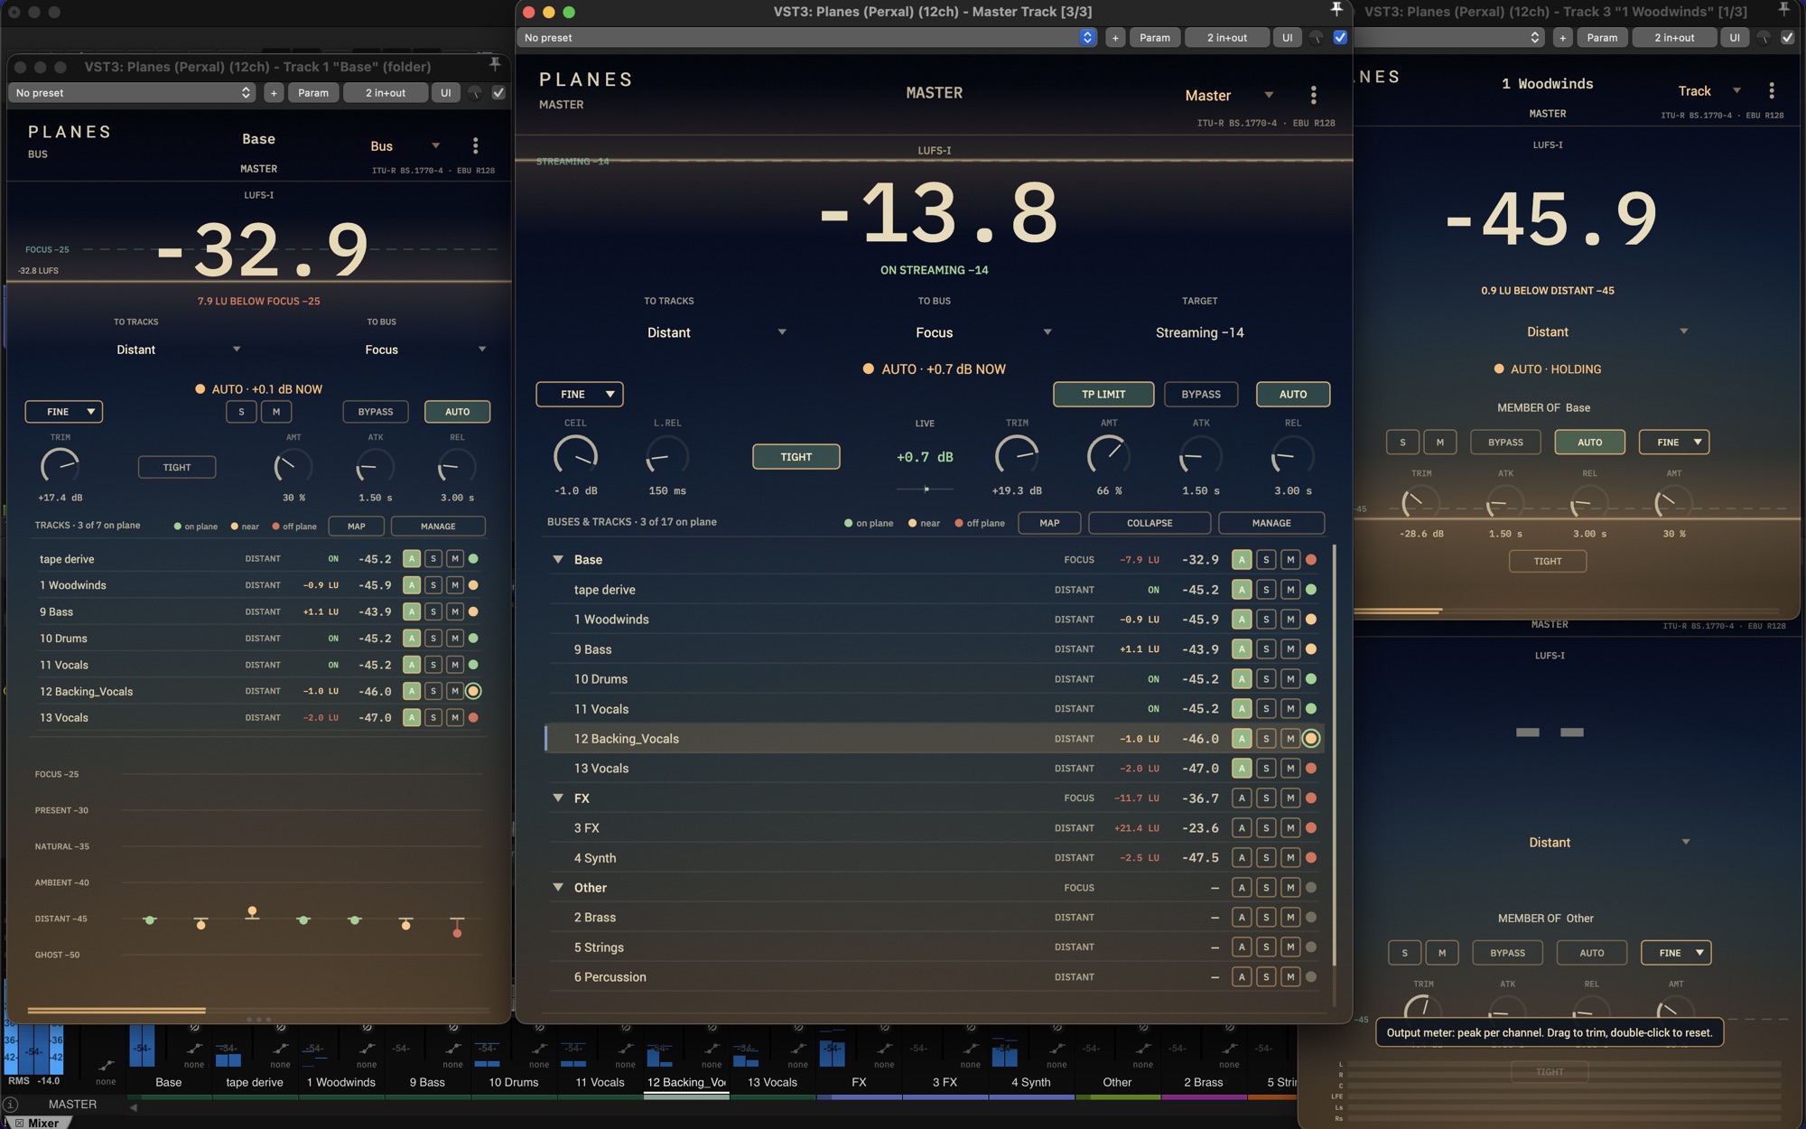Select the Base channel in the mixer strip
The height and width of the screenshot is (1129, 1806).
point(168,1082)
